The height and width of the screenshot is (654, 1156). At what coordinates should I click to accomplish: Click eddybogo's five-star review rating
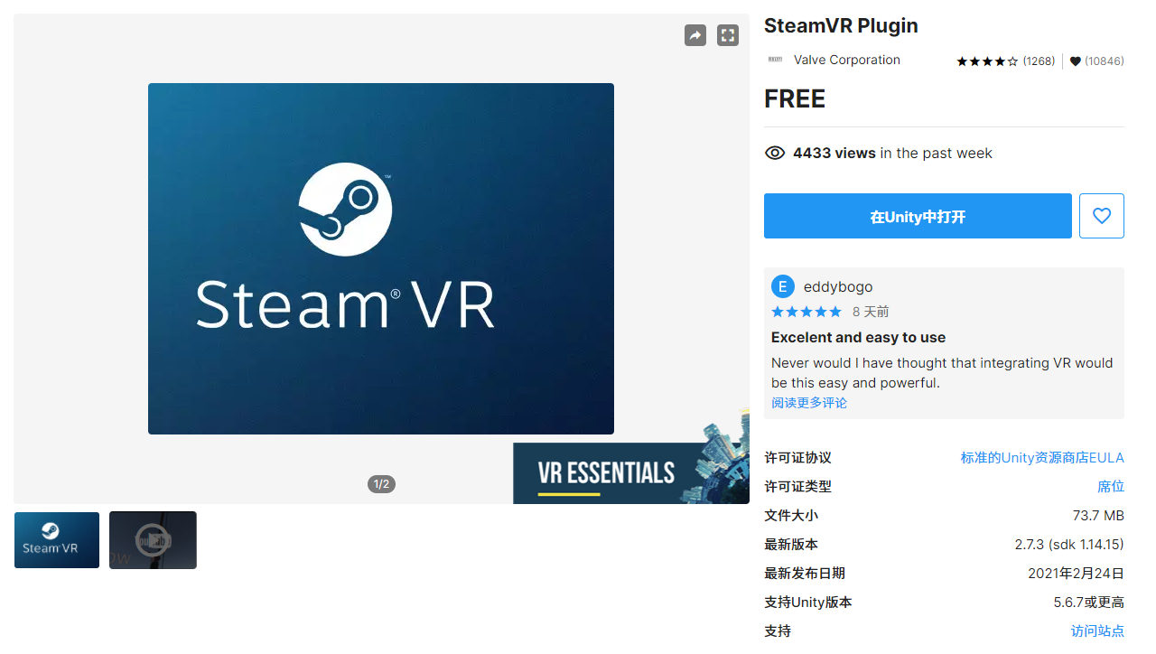tap(806, 312)
